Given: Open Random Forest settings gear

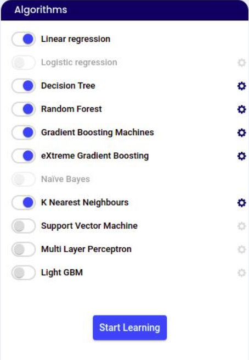Looking at the screenshot, I should 241,109.
